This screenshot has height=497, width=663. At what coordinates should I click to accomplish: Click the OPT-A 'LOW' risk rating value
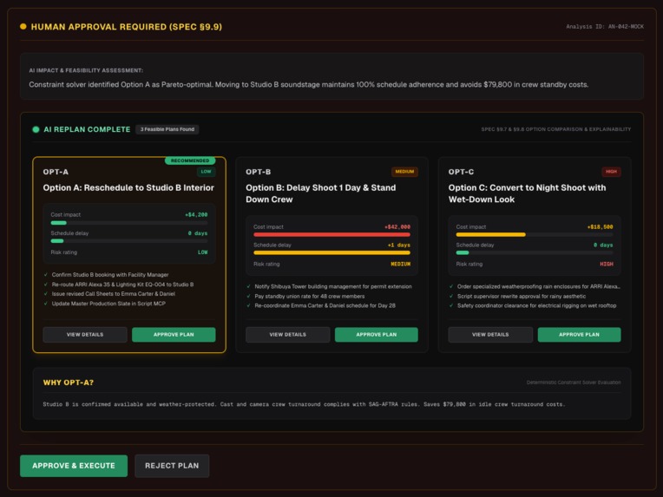point(202,252)
